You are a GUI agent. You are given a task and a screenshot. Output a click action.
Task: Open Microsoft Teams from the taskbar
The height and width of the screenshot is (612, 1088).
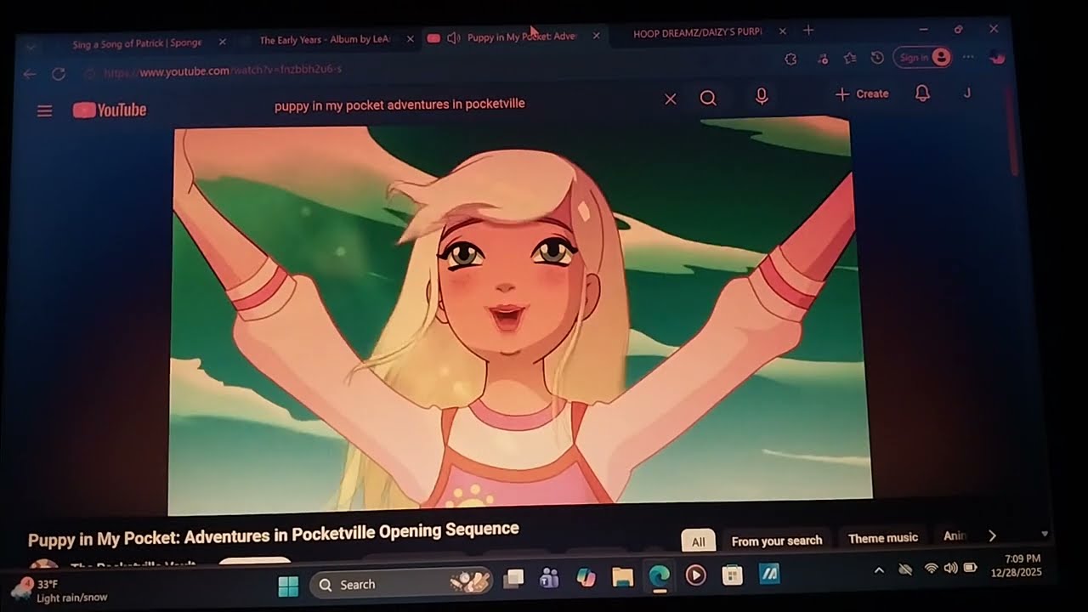(x=549, y=579)
